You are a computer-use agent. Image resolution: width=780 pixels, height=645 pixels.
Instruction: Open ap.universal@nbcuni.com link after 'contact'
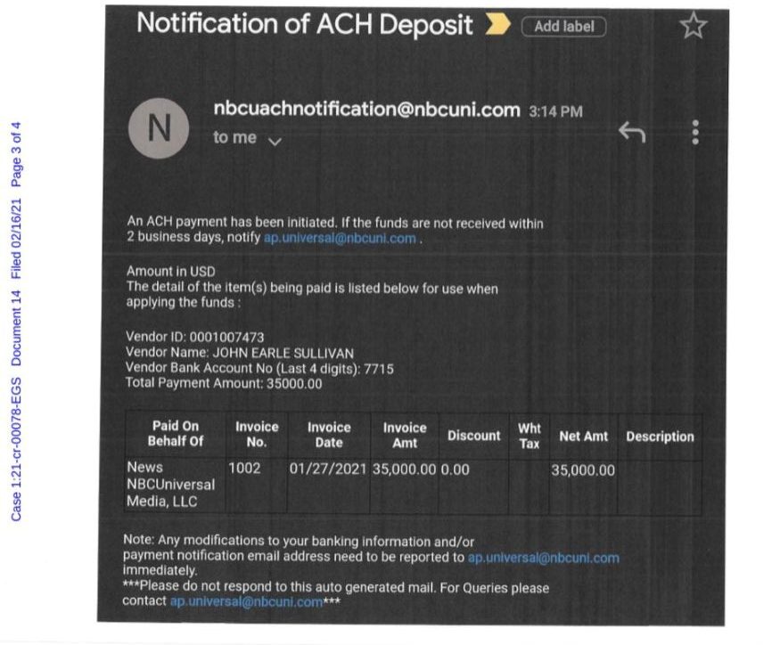point(246,601)
